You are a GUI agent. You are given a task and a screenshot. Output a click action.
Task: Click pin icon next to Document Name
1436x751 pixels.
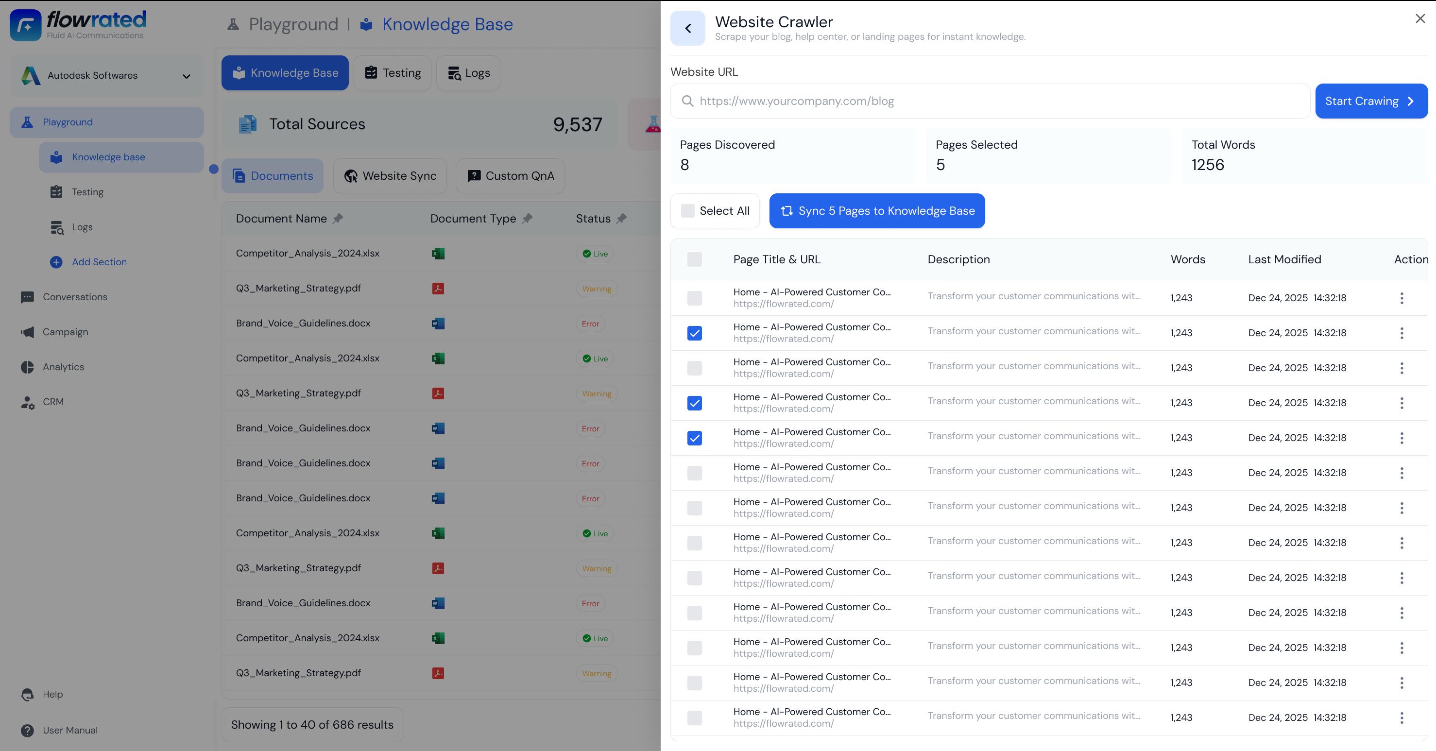(338, 219)
